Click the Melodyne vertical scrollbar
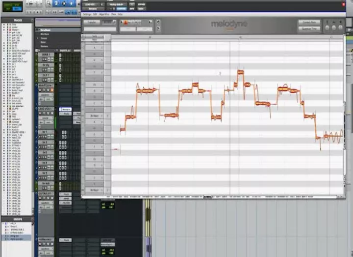The width and height of the screenshot is (353, 257). coord(344,125)
